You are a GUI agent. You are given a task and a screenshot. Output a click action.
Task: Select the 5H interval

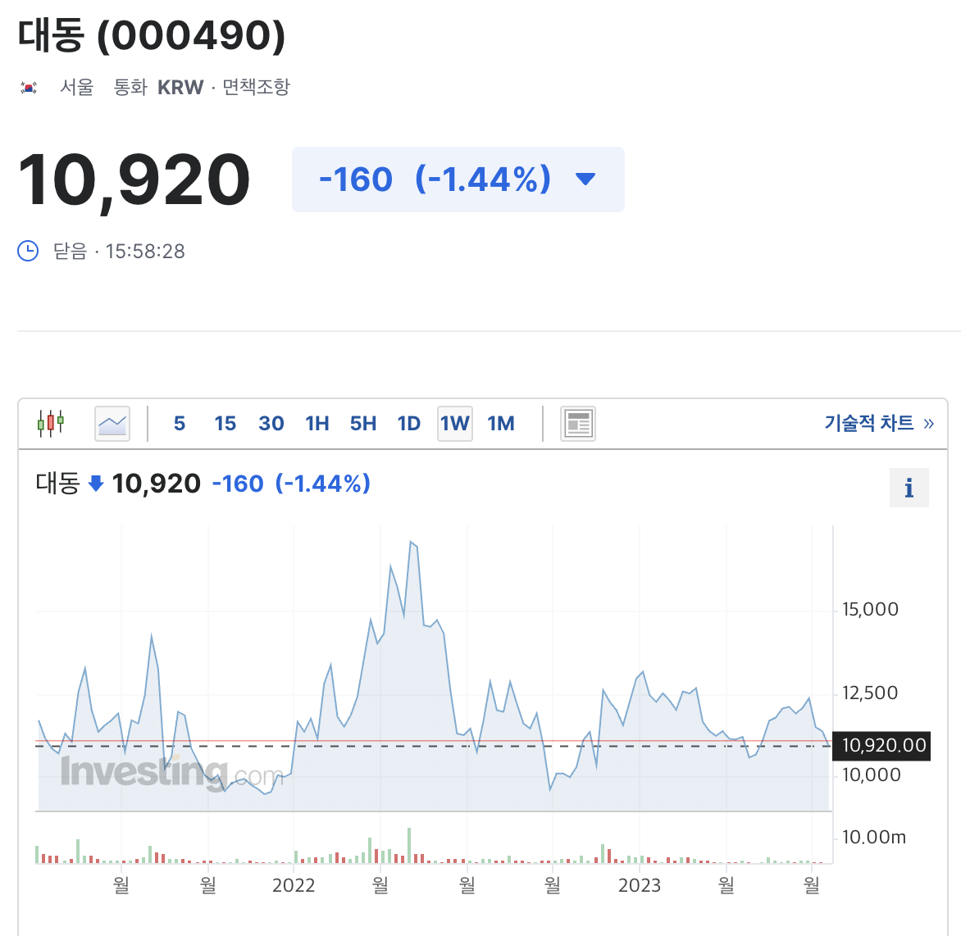pyautogui.click(x=362, y=423)
